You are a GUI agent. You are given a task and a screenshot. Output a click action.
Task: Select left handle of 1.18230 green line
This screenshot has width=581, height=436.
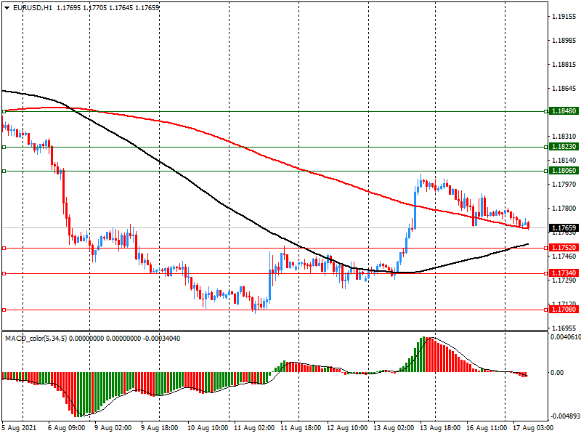tap(4, 148)
